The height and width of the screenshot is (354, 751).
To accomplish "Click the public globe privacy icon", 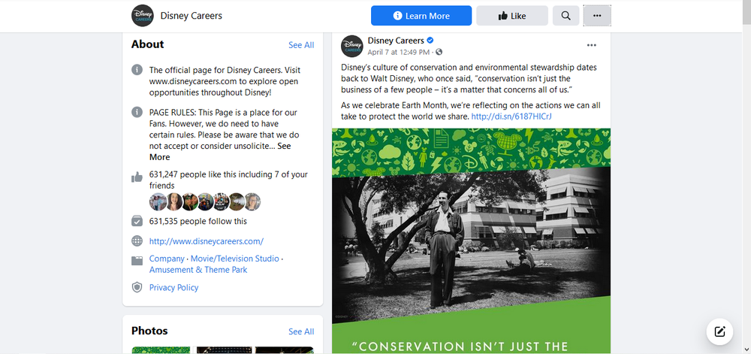I will click(439, 52).
